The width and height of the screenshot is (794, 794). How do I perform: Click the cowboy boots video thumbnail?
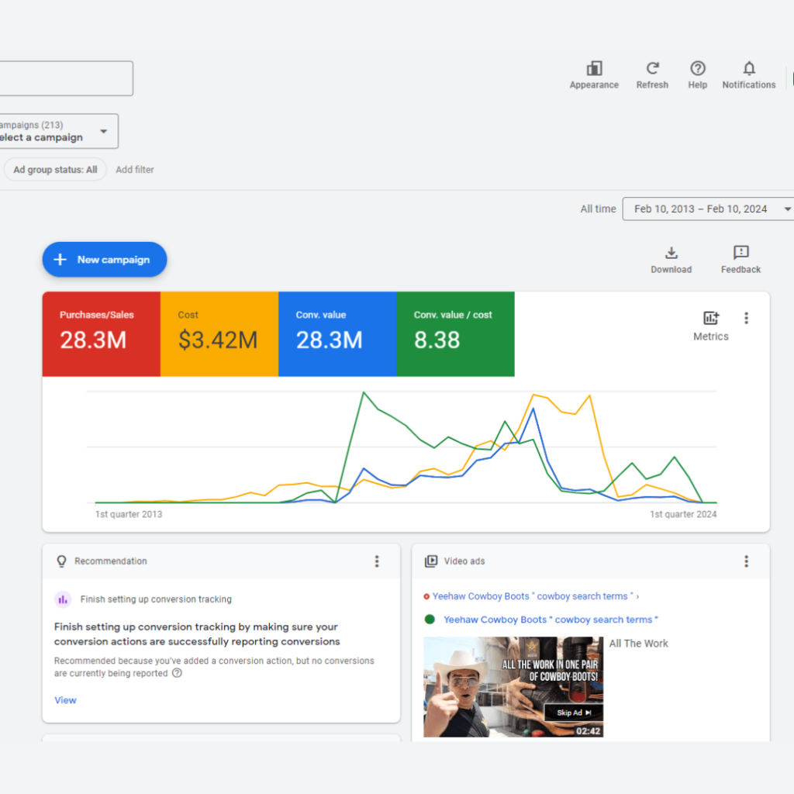tap(513, 686)
